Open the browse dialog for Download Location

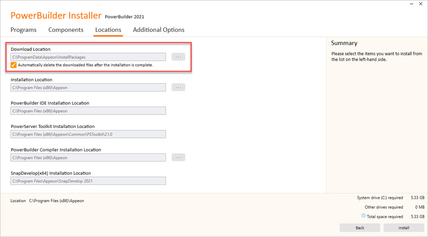click(x=178, y=56)
